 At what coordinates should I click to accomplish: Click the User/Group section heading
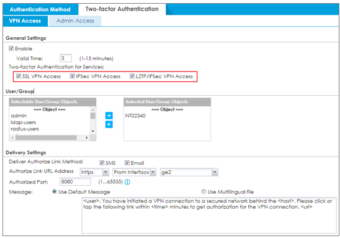click(20, 91)
